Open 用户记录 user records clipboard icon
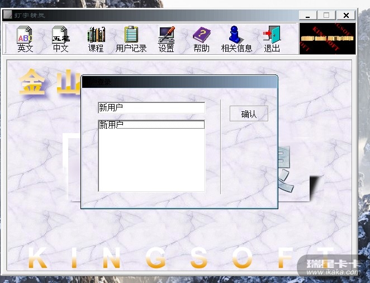The image size is (370, 283). [x=131, y=39]
